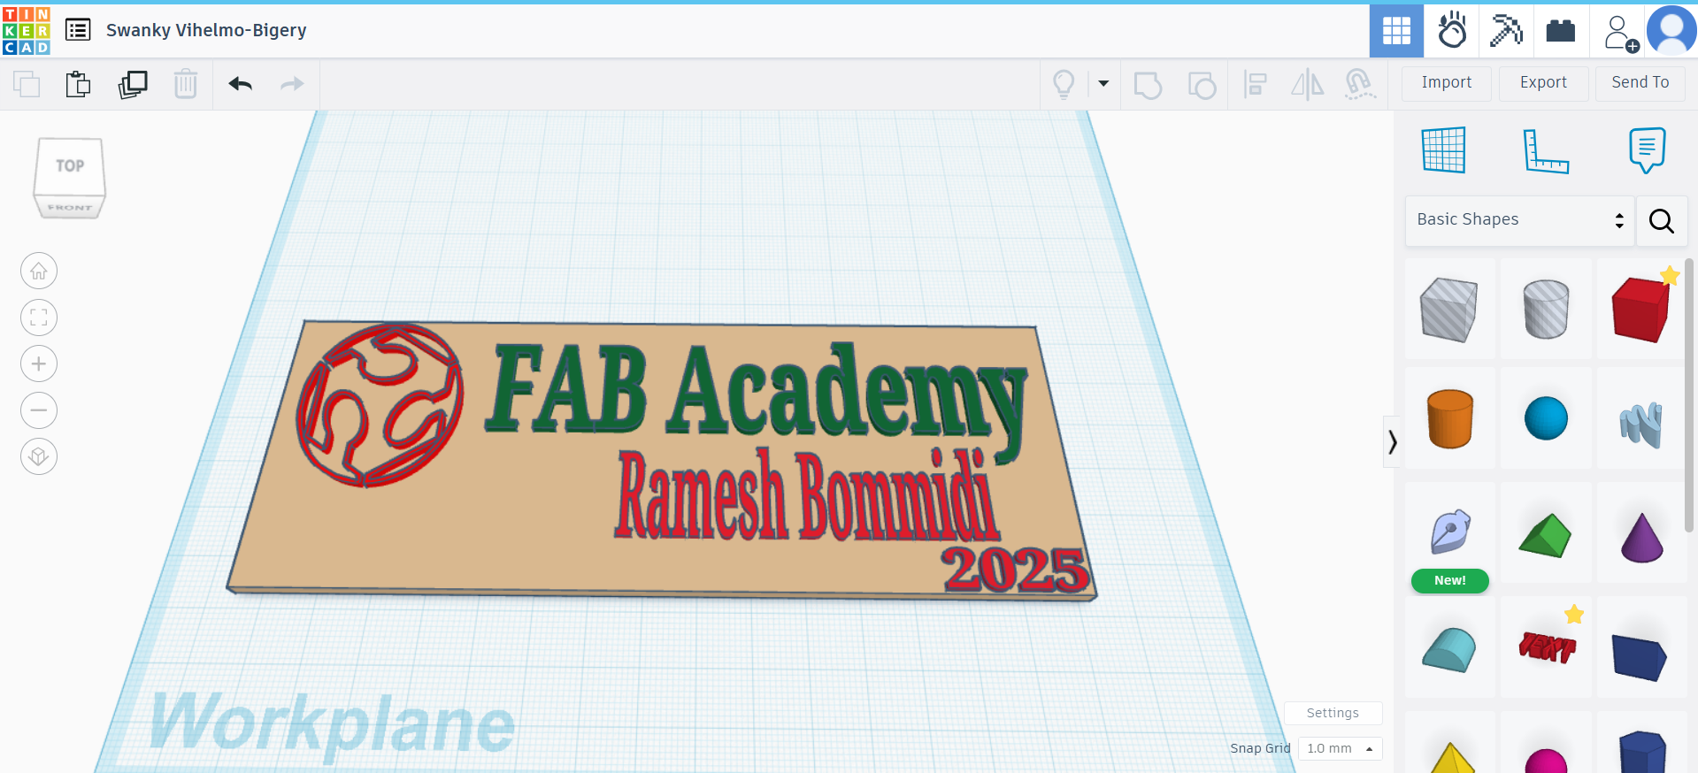The height and width of the screenshot is (773, 1698).
Task: Click the TOP face of view cube
Action: tap(70, 166)
